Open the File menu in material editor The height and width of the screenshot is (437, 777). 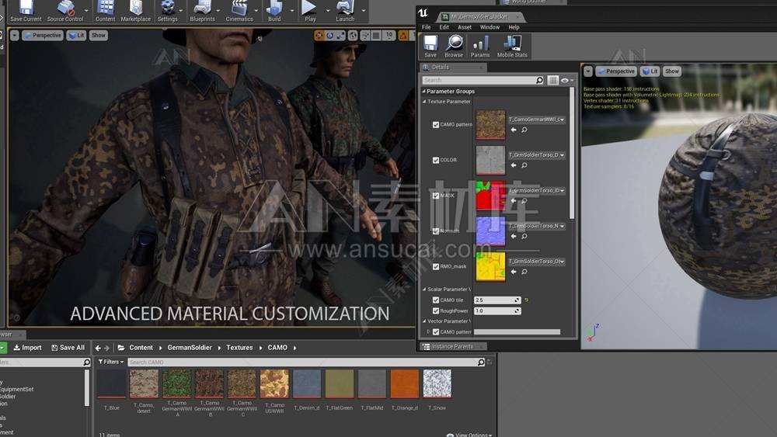[426, 27]
